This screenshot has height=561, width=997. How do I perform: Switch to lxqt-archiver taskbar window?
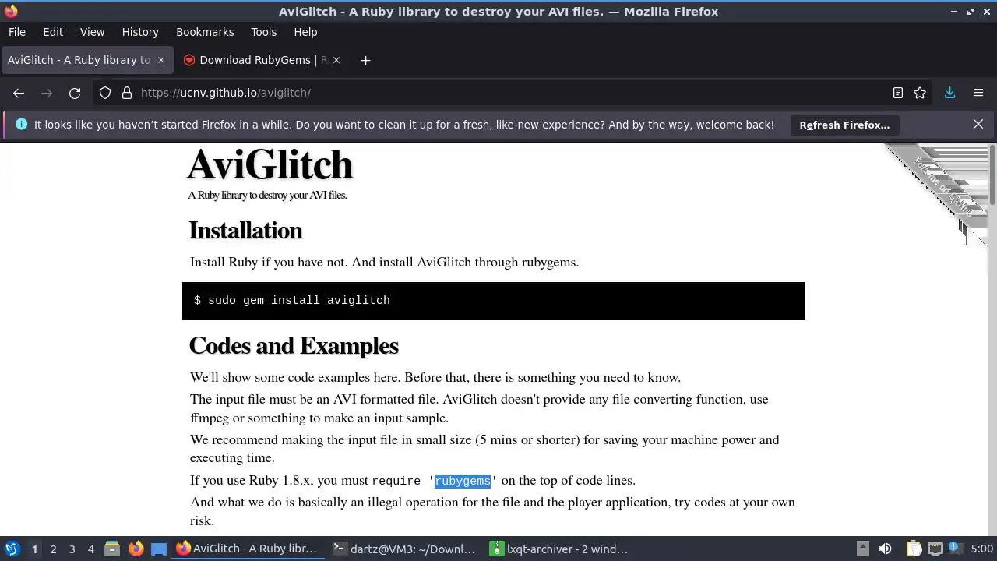[x=560, y=549]
